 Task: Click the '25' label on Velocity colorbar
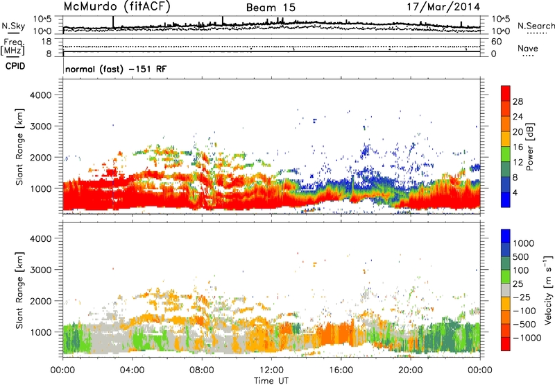[x=518, y=284]
